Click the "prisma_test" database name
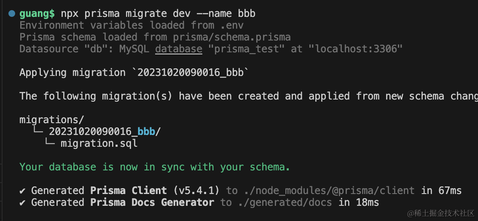478x221 pixels. tap(247, 49)
